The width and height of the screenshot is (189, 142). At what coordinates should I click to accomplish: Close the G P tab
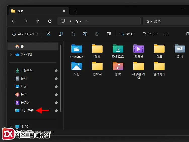tap(64, 11)
